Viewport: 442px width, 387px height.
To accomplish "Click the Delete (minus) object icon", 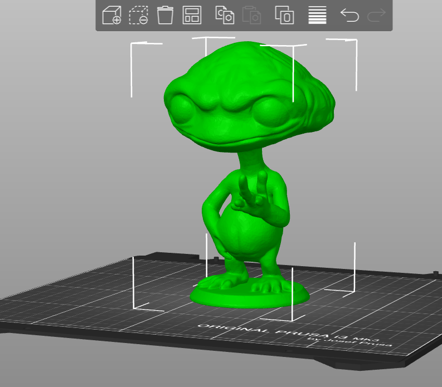I will (138, 15).
